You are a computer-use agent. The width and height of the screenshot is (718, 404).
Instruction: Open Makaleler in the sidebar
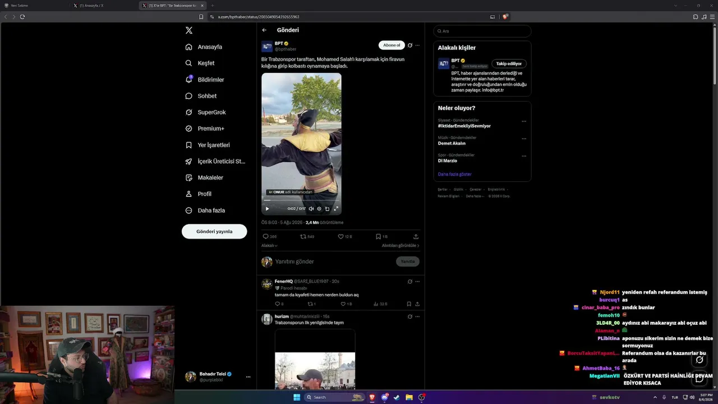(x=204, y=178)
